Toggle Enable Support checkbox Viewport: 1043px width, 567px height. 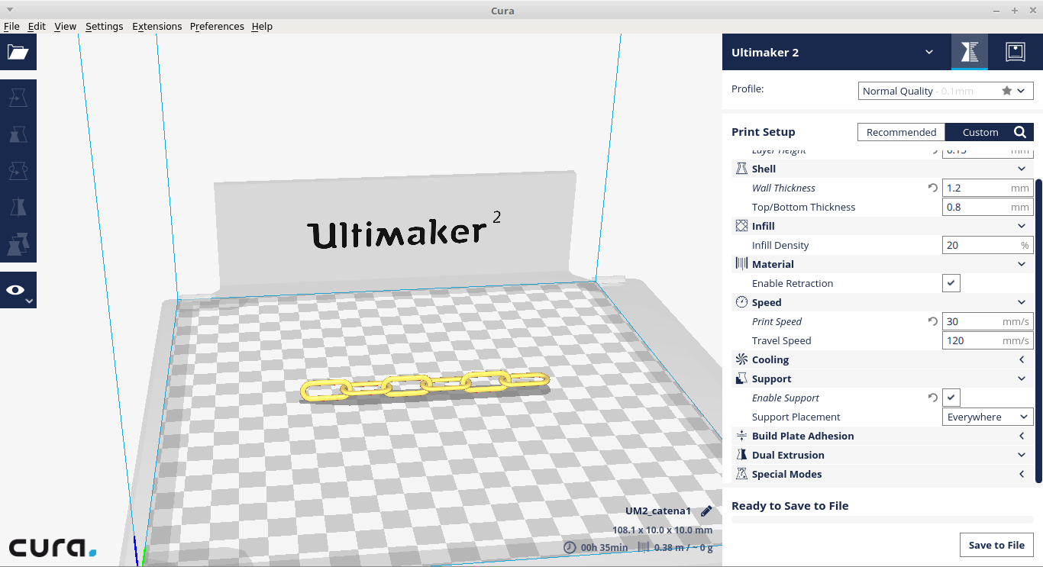coord(951,398)
